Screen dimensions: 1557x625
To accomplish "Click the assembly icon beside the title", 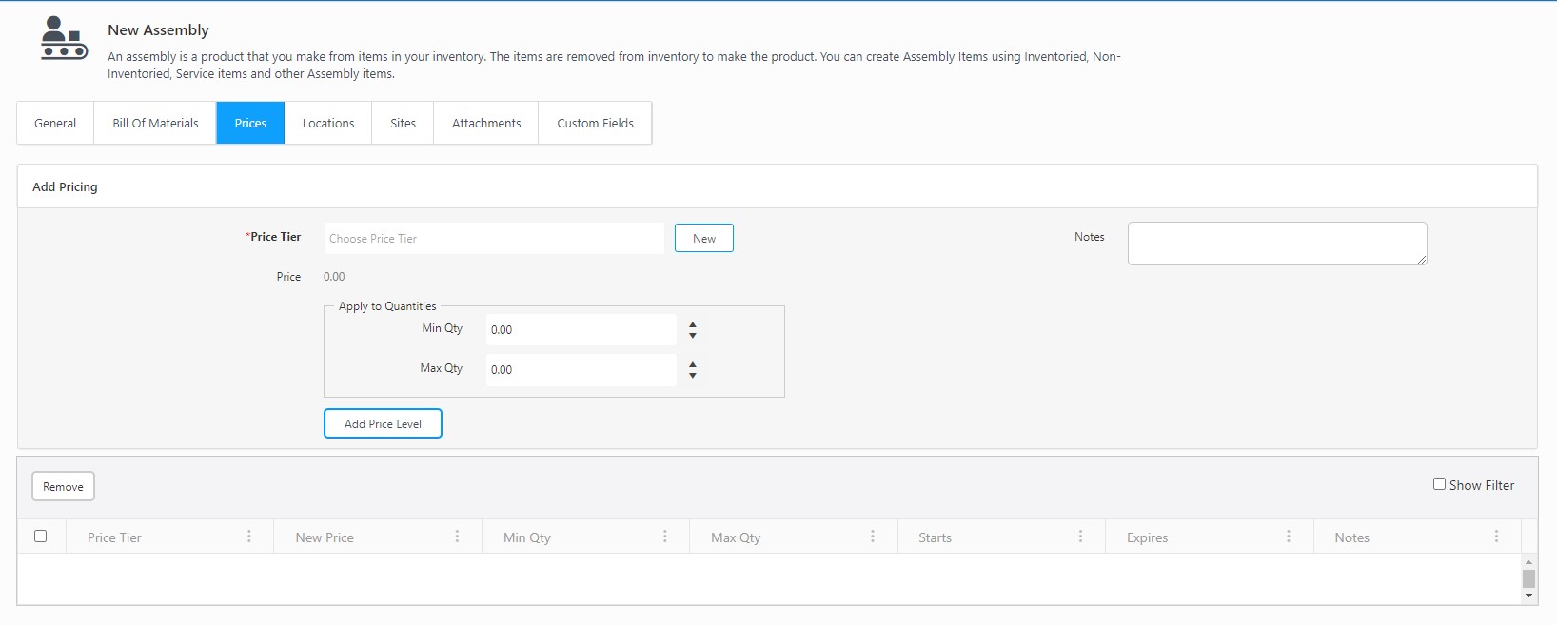I will [x=64, y=39].
